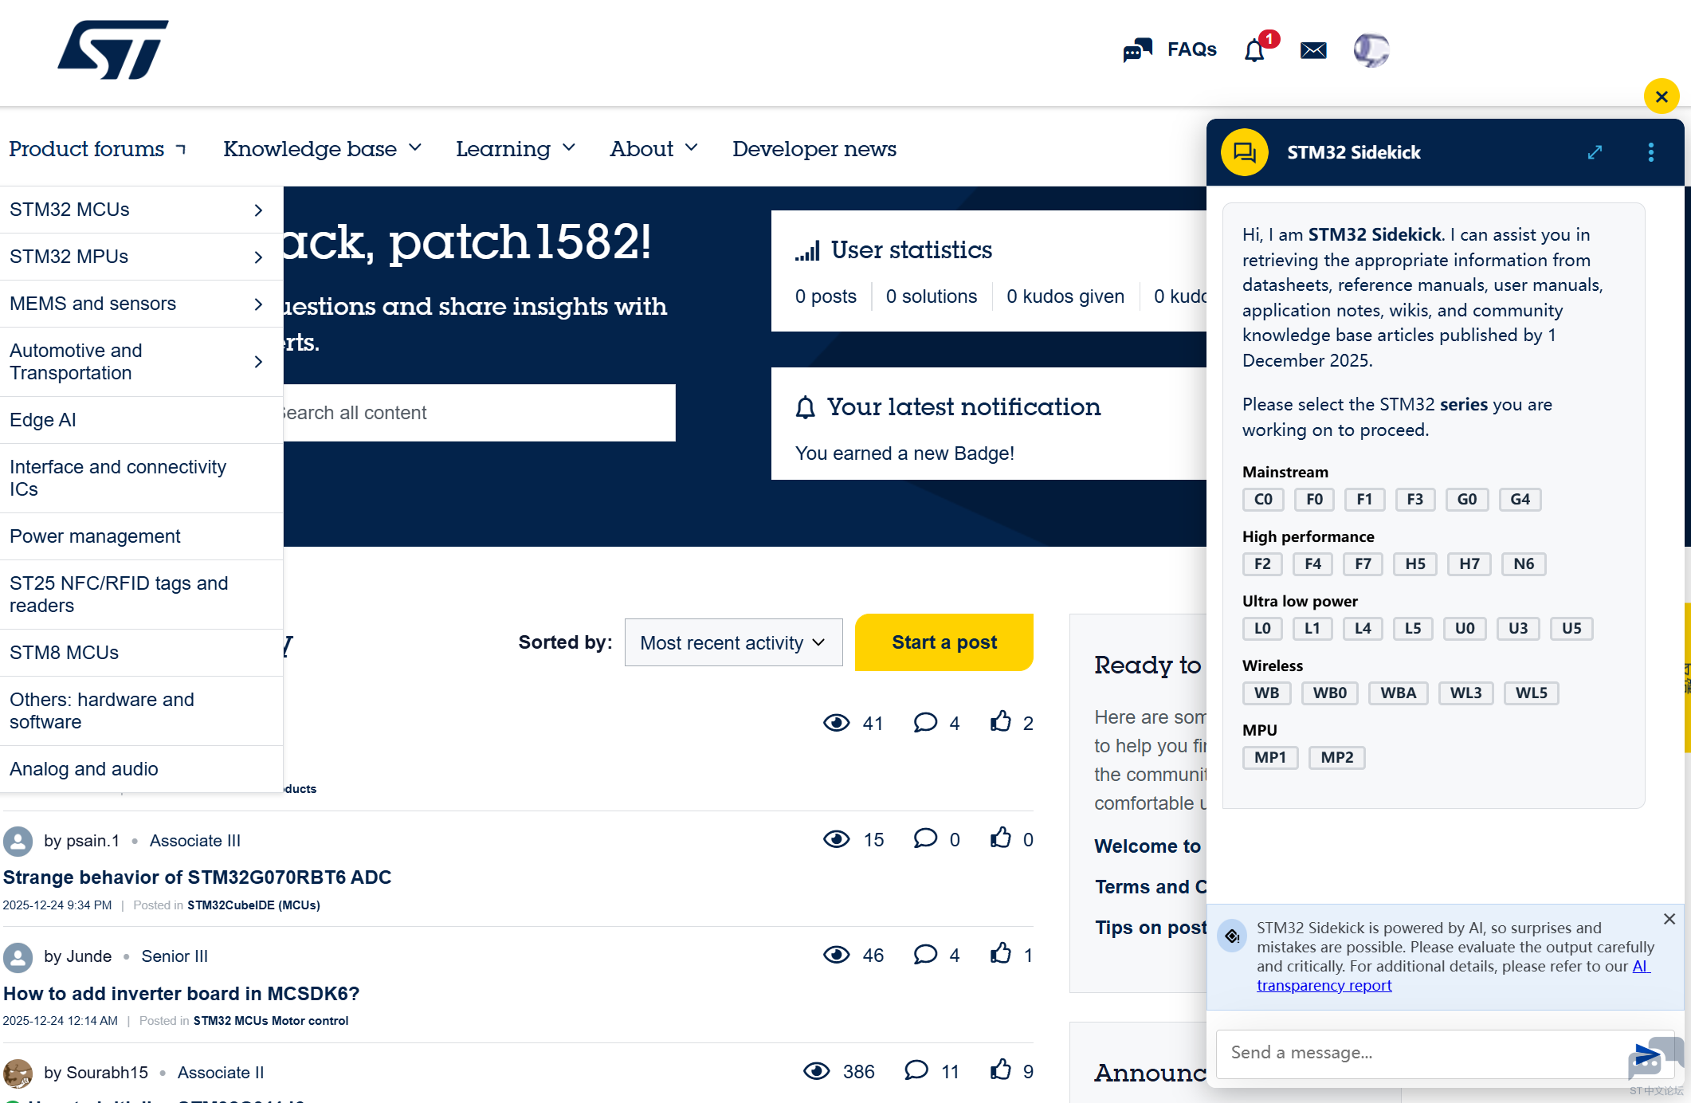This screenshot has width=1691, height=1103.
Task: Click the bell icon beside Your latest notification
Action: point(806,408)
